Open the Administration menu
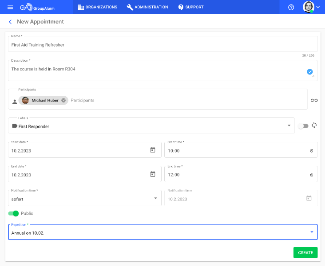The height and width of the screenshot is (266, 325). point(147,7)
